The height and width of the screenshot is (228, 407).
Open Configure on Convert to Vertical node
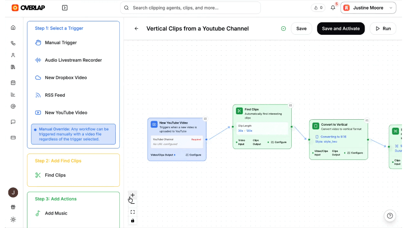(x=355, y=152)
